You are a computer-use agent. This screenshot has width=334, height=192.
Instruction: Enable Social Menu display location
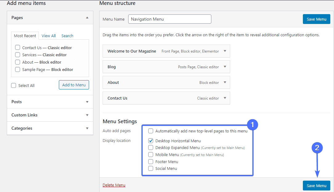(151, 168)
